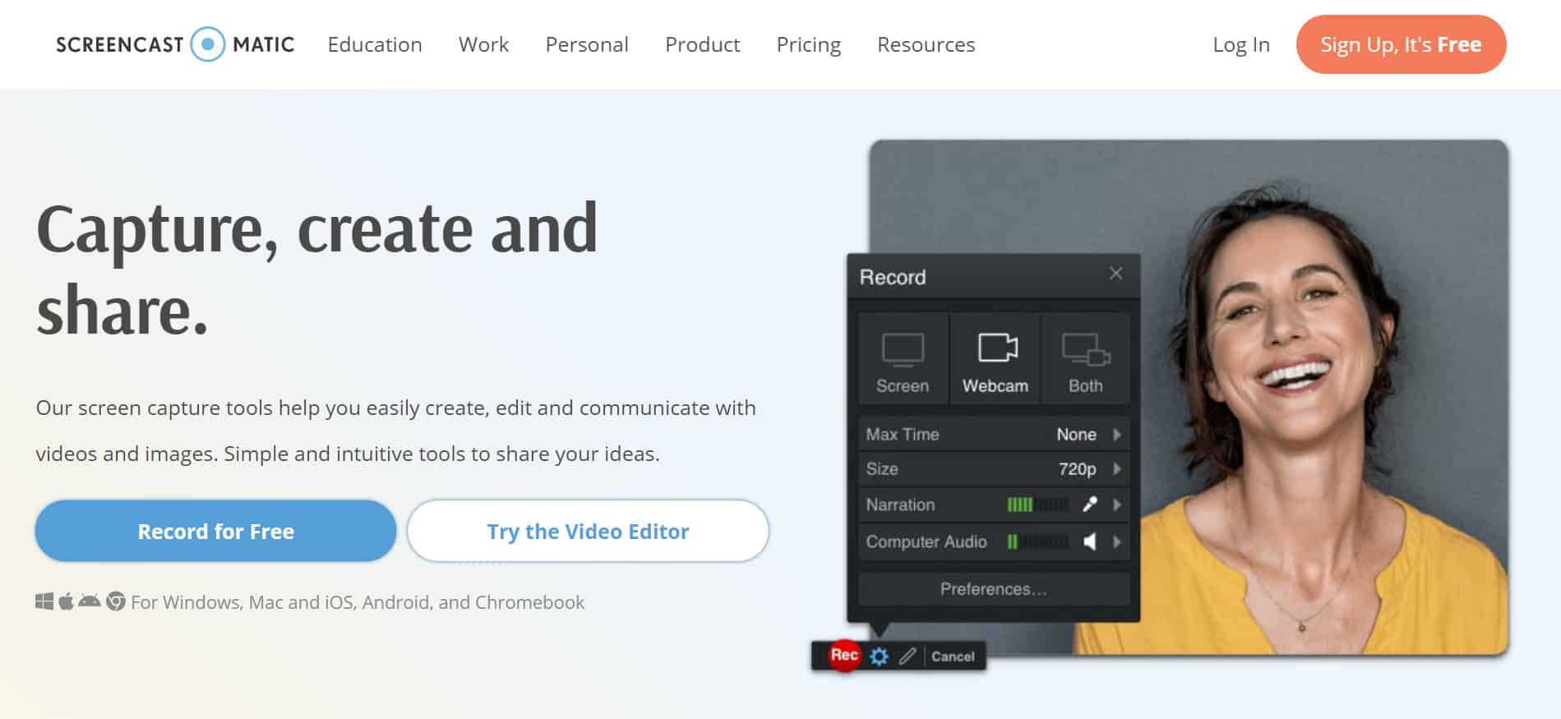Click the Narration microphone icon
This screenshot has width=1561, height=719.
click(1090, 505)
